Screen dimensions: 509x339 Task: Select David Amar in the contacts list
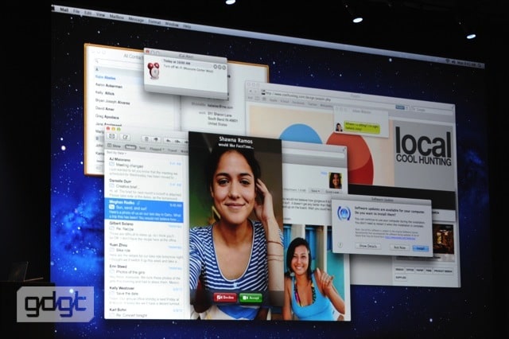tap(105, 109)
